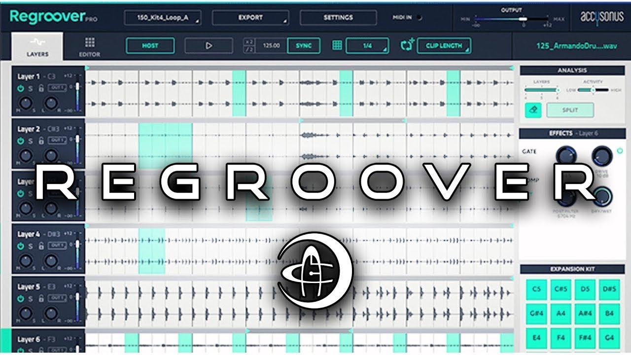Open Layer 4 OUT 1 output selector

point(58,246)
